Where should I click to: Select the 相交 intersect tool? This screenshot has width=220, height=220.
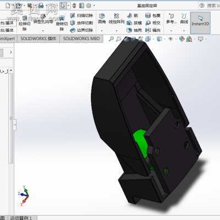click(x=153, y=23)
